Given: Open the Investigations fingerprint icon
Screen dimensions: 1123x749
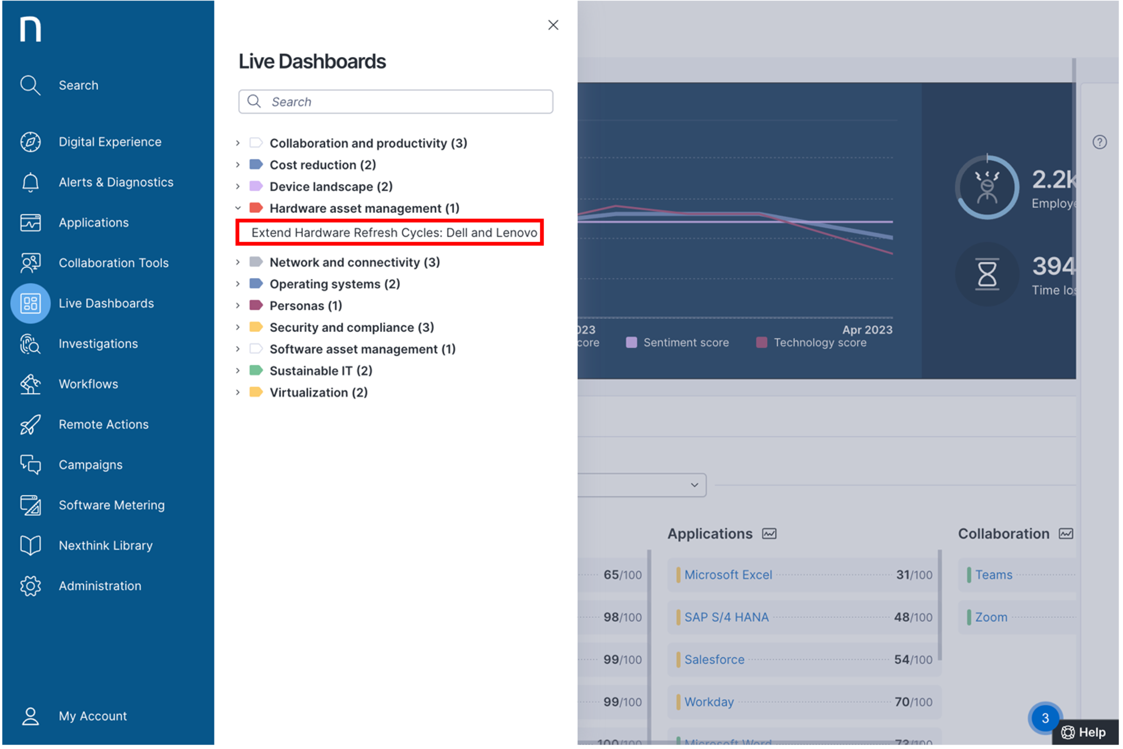Looking at the screenshot, I should [x=30, y=344].
